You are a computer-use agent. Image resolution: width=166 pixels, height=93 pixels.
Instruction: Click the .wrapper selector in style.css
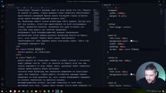click(x=112, y=10)
